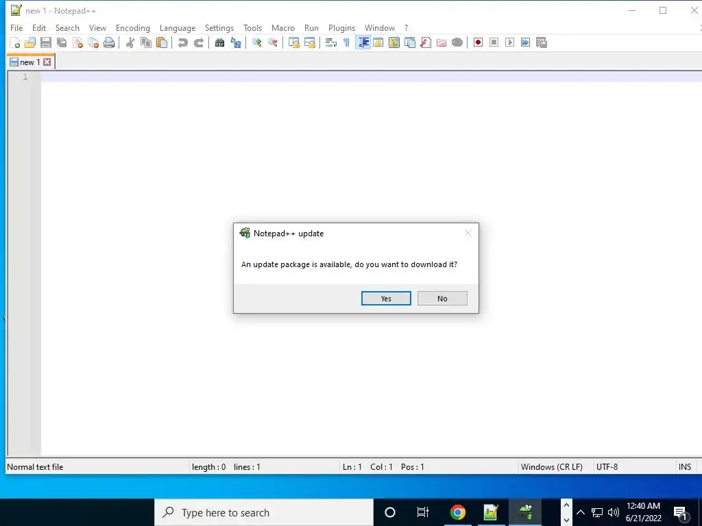Open Define your language toolbar icon
This screenshot has height=526, width=702.
click(378, 42)
